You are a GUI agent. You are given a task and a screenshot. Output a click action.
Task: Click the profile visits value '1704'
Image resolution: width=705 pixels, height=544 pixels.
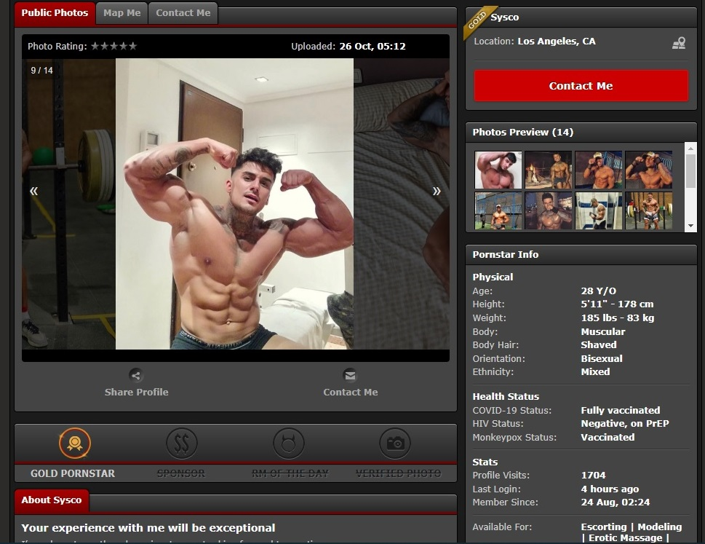(594, 475)
